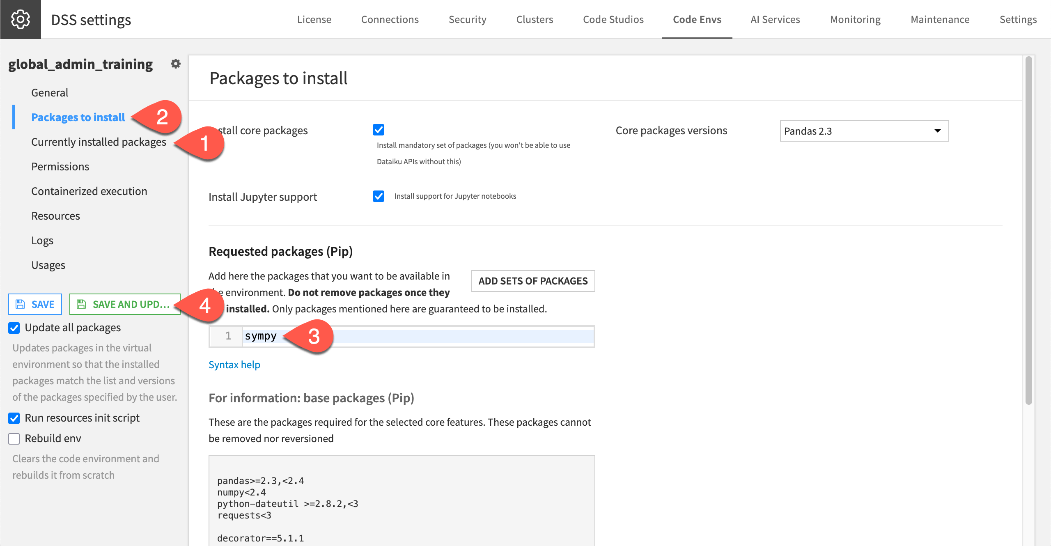This screenshot has width=1051, height=546.
Task: Uncheck Install Jupyter support checkbox
Action: pyautogui.click(x=379, y=196)
